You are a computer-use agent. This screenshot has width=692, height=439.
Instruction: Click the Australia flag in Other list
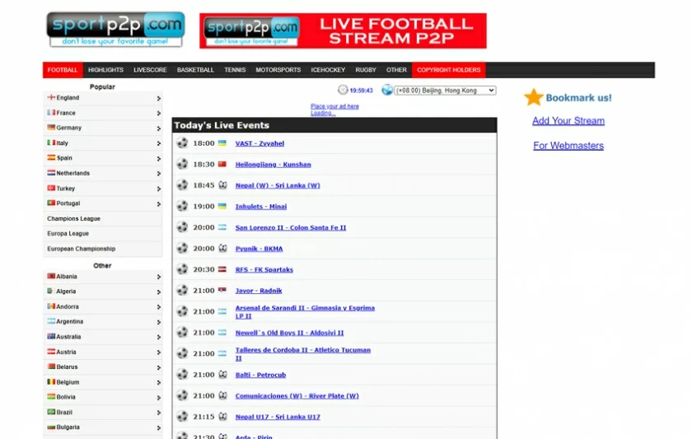coord(51,336)
